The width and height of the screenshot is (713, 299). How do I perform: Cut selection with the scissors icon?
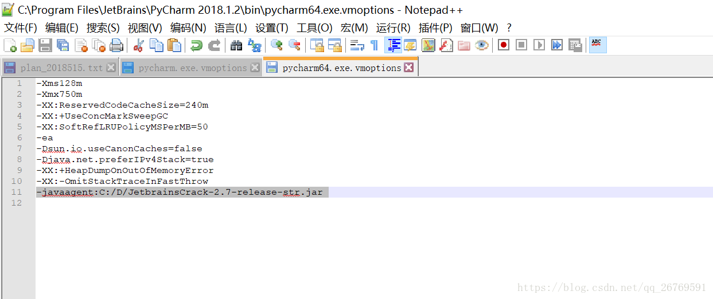(x=138, y=45)
